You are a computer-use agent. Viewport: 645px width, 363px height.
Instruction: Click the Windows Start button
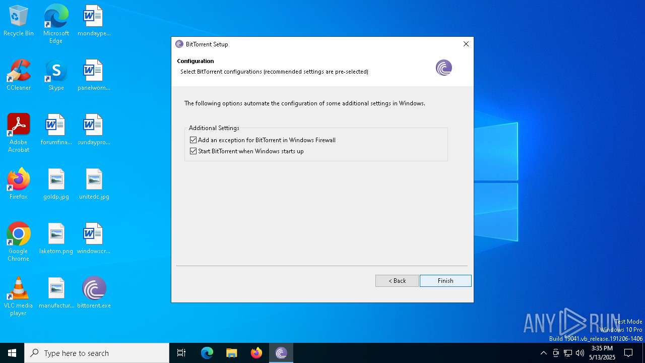(12, 353)
